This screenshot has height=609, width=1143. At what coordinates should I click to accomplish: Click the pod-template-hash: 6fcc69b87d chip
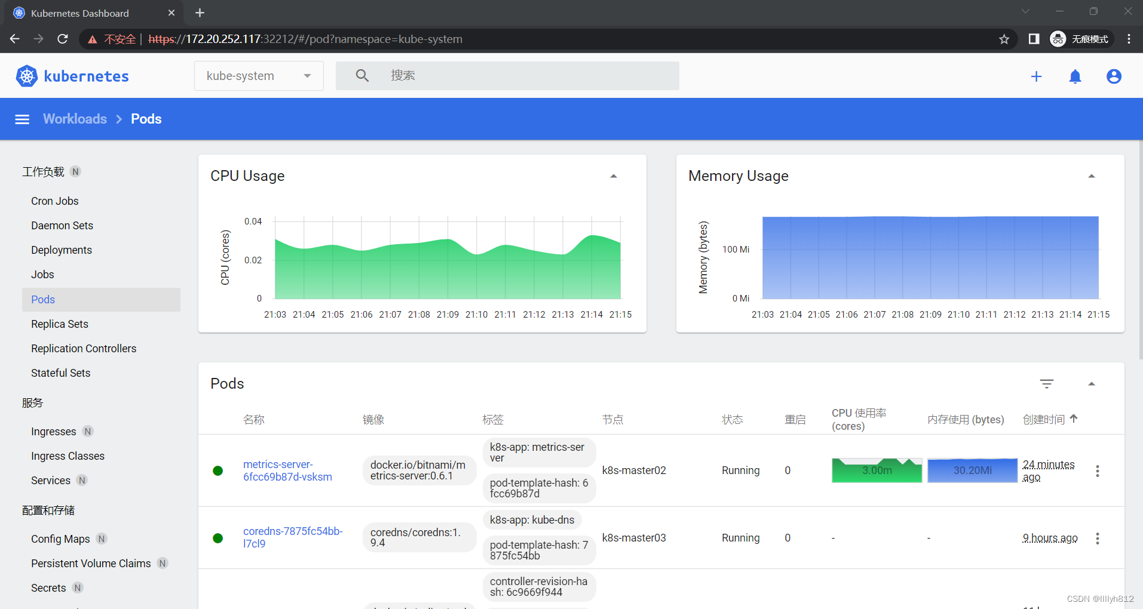pos(539,488)
